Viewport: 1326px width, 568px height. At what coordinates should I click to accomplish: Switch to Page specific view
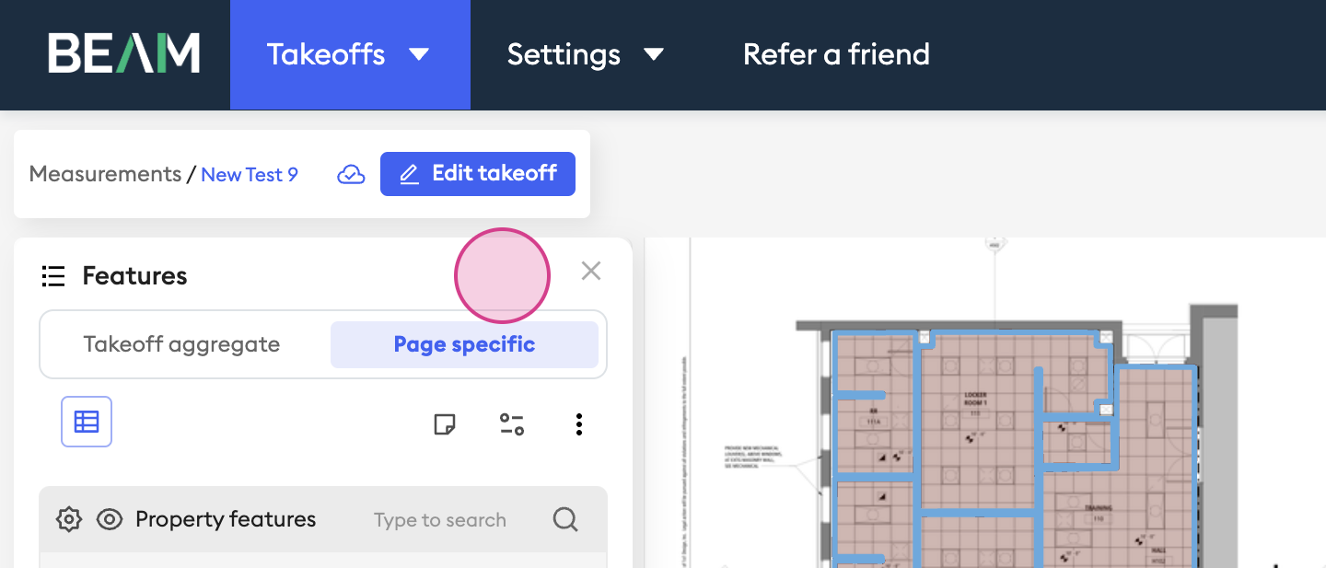point(464,344)
